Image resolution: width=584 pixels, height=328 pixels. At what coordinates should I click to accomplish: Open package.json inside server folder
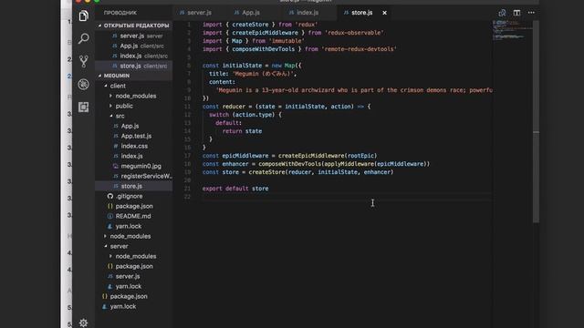coord(134,267)
